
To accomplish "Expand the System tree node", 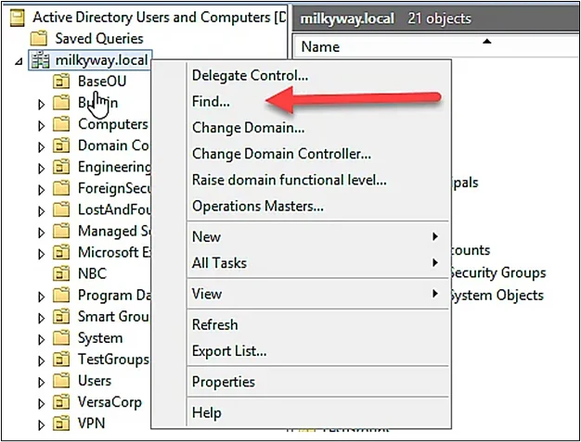I will click(41, 339).
